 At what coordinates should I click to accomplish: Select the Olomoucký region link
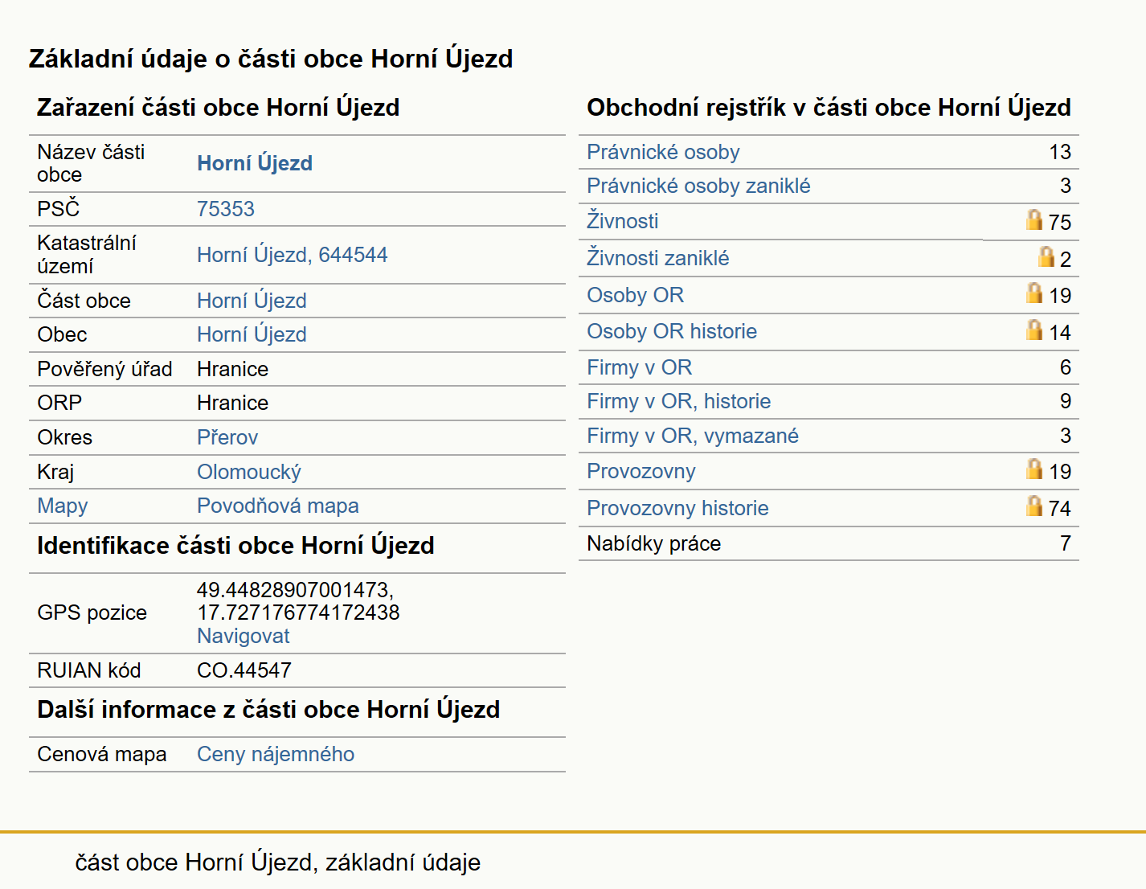point(249,472)
